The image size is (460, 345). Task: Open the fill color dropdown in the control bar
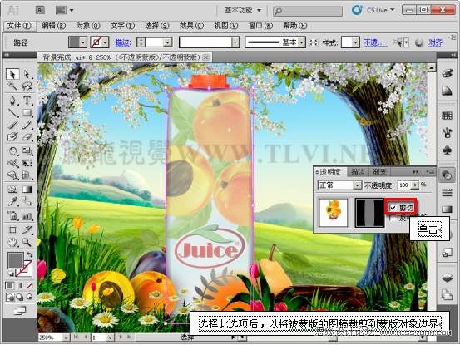[83, 42]
